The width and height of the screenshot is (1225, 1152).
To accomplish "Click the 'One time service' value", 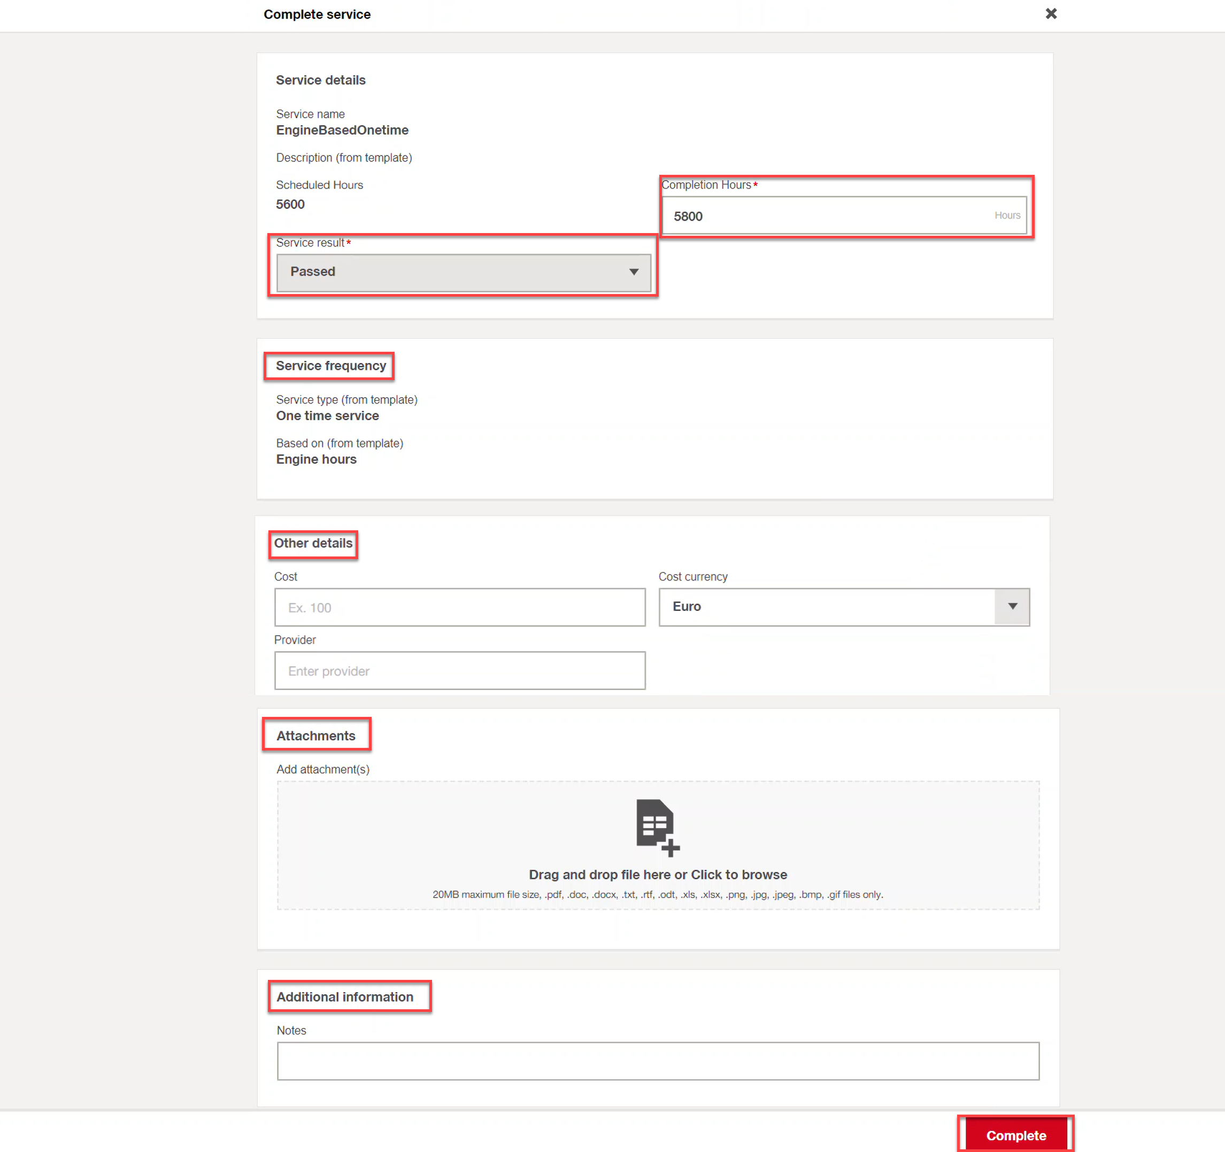I will point(327,416).
